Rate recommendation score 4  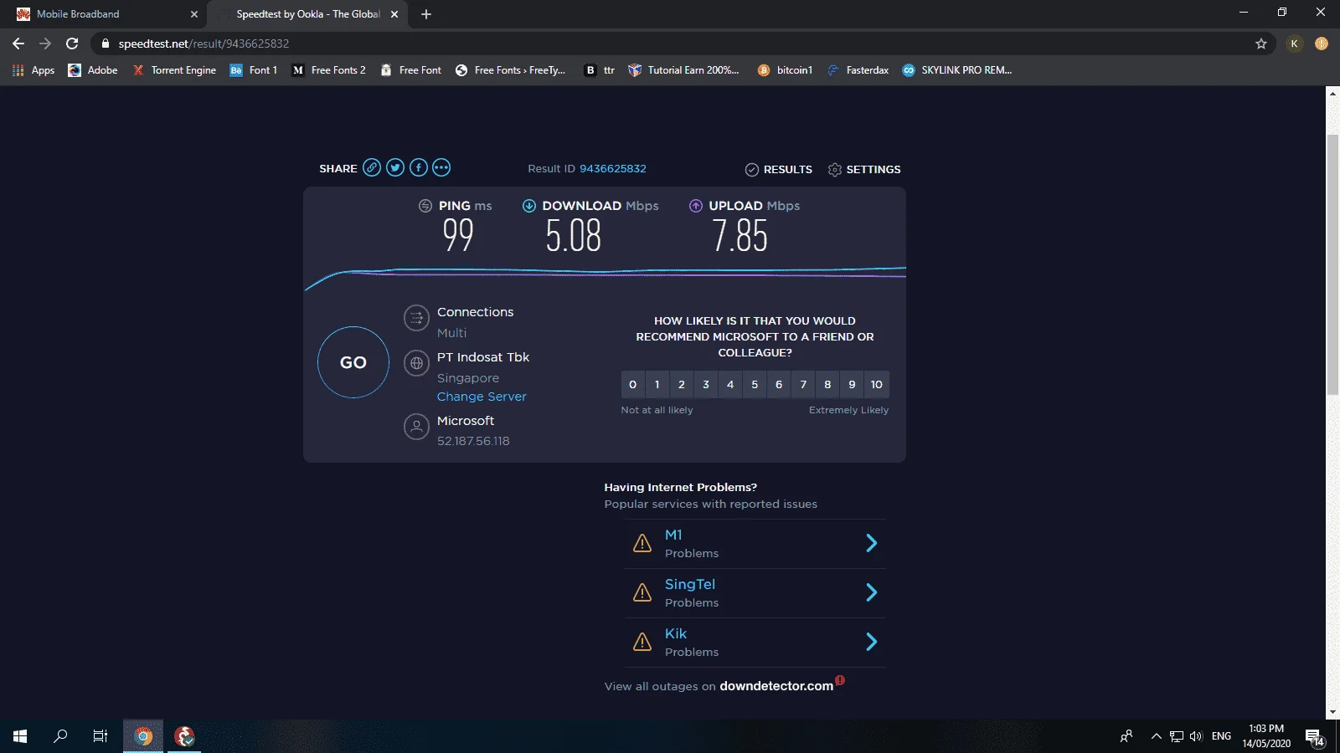click(x=730, y=384)
